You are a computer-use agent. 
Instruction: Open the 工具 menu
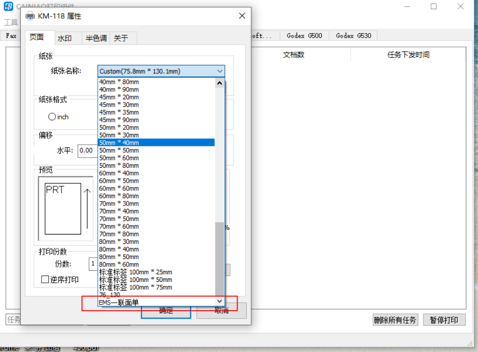click(x=11, y=22)
